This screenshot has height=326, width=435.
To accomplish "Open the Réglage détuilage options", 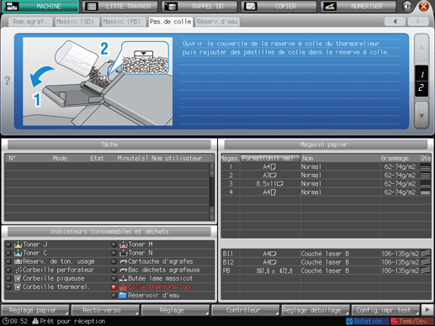I will [316, 310].
